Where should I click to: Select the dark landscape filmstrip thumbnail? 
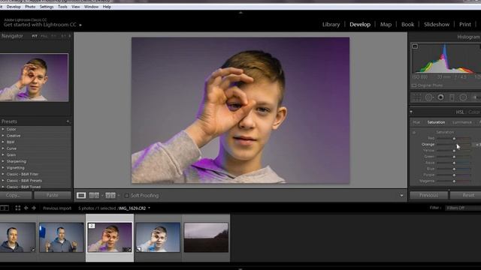pyautogui.click(x=206, y=238)
